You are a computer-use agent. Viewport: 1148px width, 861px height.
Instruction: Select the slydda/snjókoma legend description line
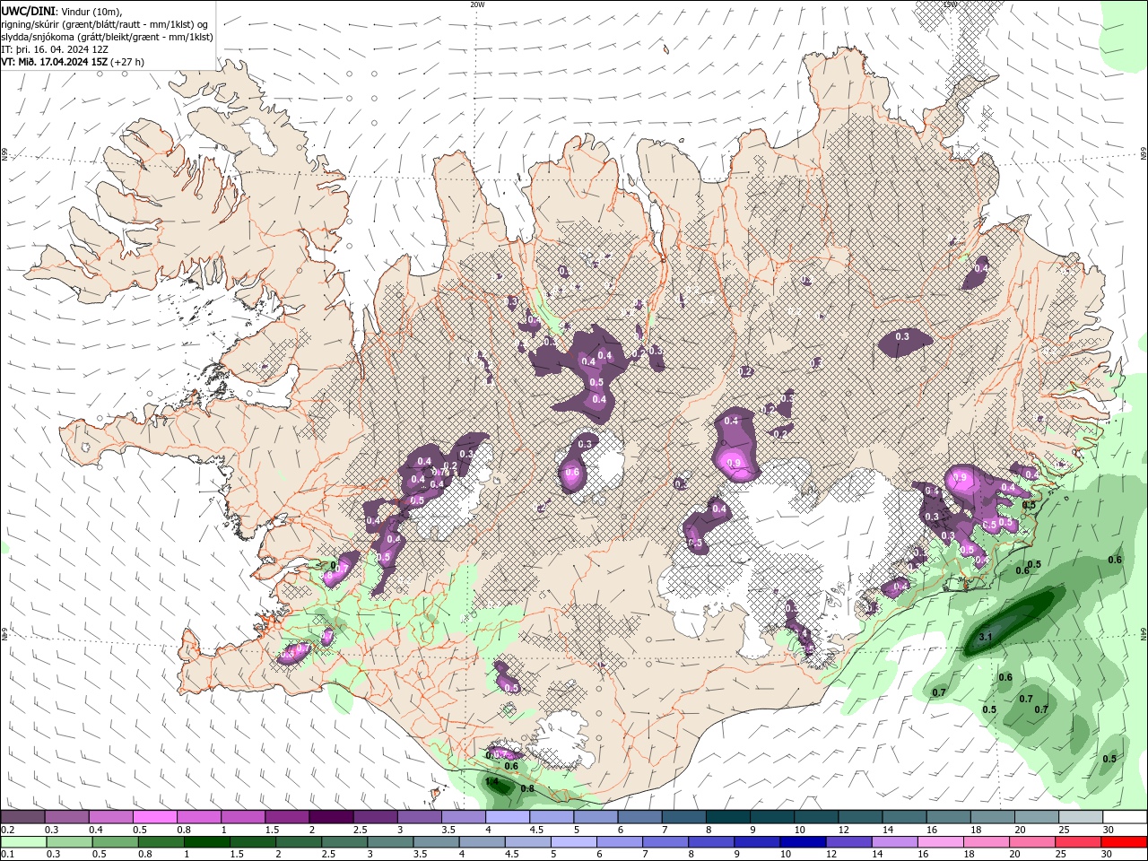point(107,37)
